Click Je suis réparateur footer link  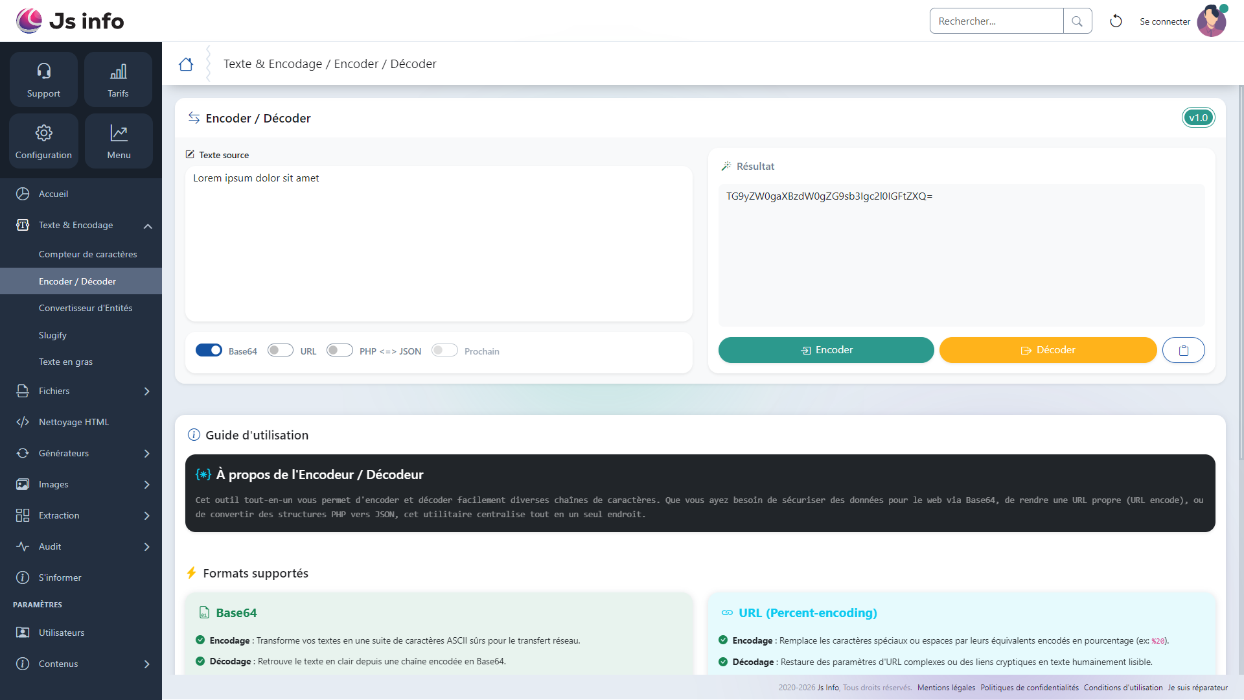(1198, 688)
